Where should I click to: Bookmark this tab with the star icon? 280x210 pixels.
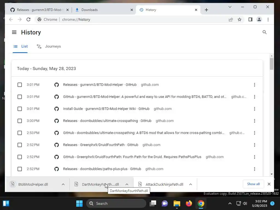(240, 19)
